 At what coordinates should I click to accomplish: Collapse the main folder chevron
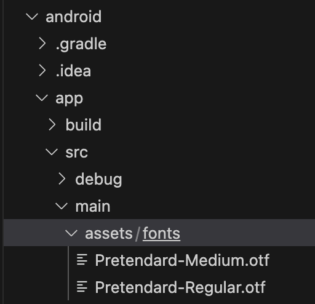pyautogui.click(x=62, y=206)
